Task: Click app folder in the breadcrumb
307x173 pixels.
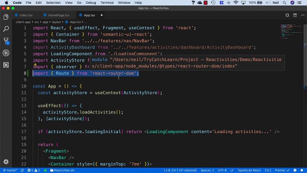Action: pos(45,22)
